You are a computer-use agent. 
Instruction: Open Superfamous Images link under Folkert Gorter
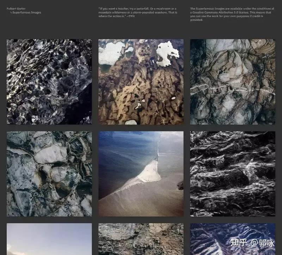(27, 13)
